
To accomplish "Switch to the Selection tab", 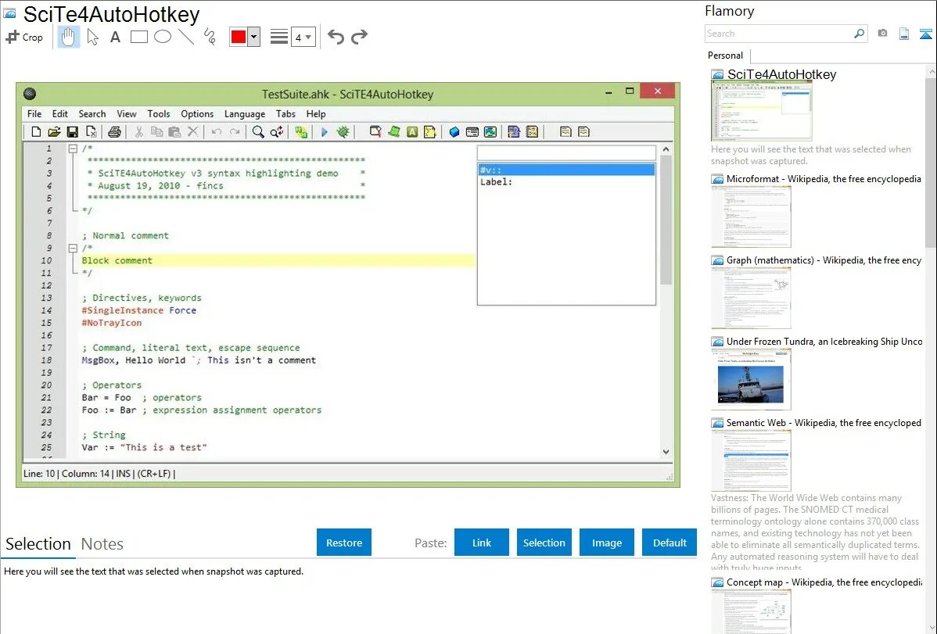I will coord(38,544).
